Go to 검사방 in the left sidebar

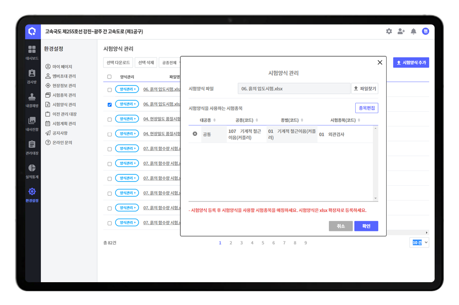[x=32, y=76]
